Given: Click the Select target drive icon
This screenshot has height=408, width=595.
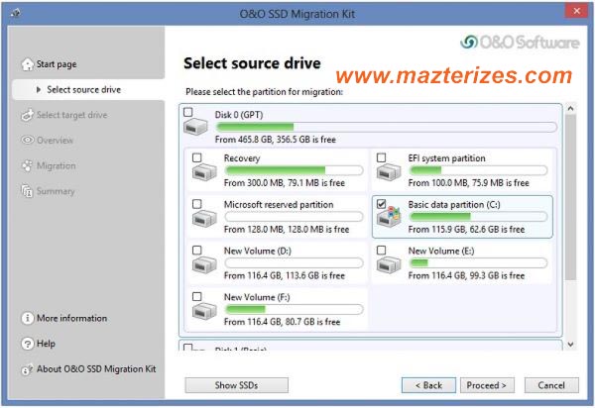Looking at the screenshot, I should coord(28,115).
